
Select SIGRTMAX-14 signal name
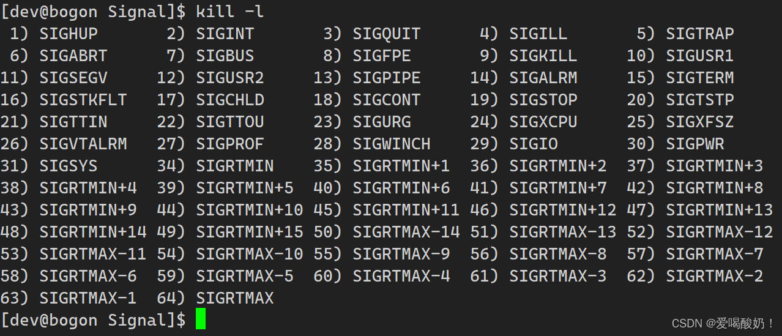tap(406, 232)
